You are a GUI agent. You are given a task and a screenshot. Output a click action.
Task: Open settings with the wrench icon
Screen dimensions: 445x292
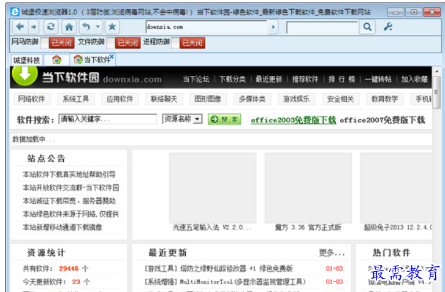[388, 27]
